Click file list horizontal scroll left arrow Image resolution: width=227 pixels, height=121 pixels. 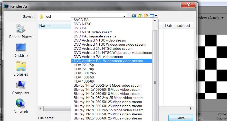(x=40, y=108)
